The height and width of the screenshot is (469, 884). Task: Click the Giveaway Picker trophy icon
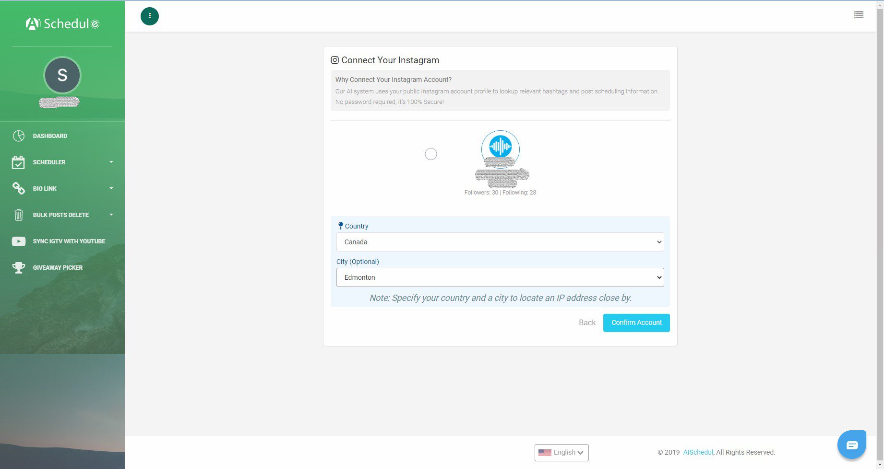click(x=18, y=267)
